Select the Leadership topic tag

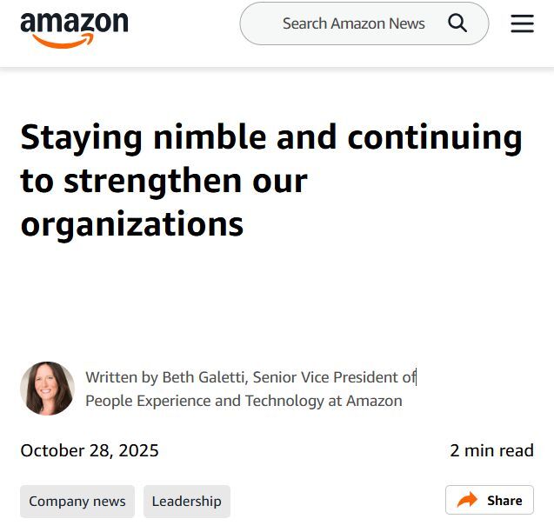pos(186,502)
